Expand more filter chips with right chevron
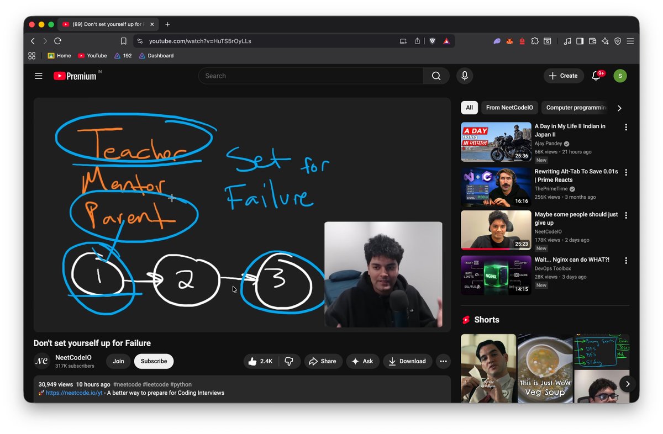 tap(619, 108)
